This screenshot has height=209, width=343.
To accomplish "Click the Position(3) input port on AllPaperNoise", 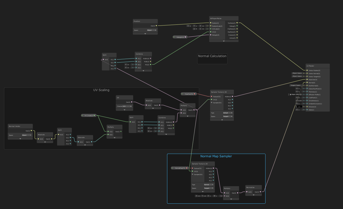I will click(x=211, y=23).
